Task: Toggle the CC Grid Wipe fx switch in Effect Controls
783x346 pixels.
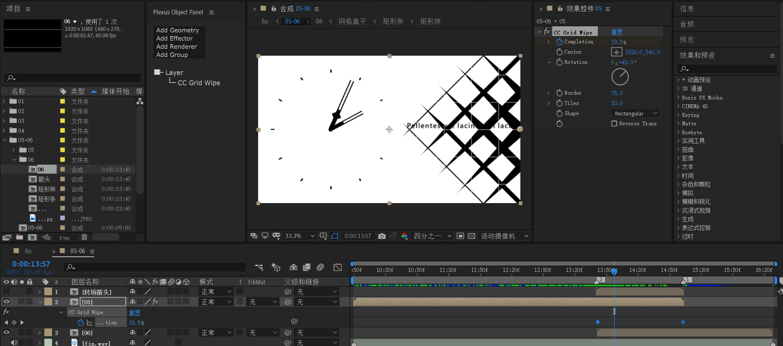Action: (x=547, y=32)
